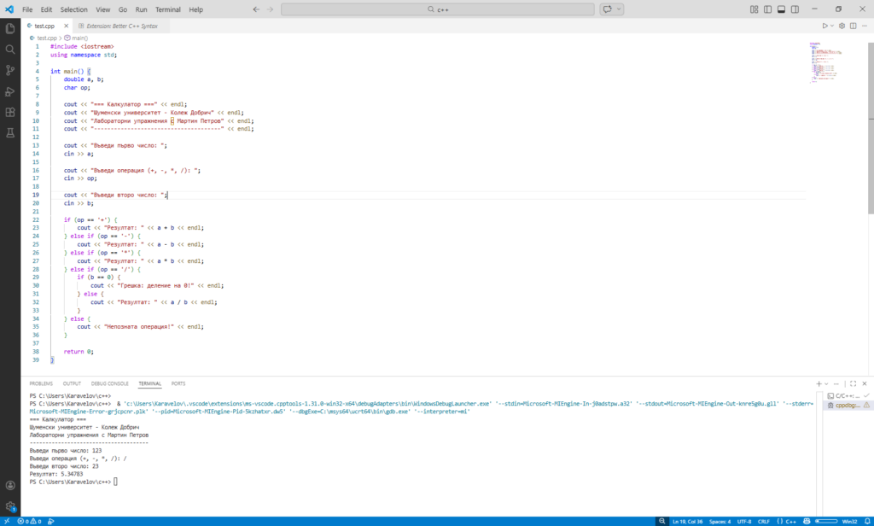Open the editor more actions ellipsis menu
The height and width of the screenshot is (526, 874).
tap(863, 25)
